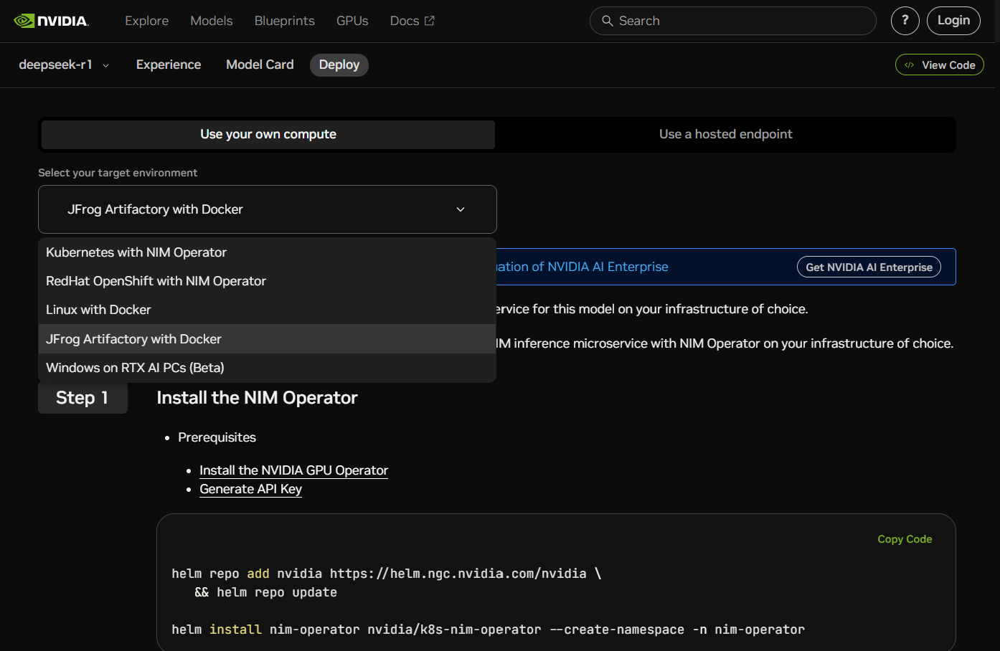Click the search magnifier icon
1000x651 pixels.
point(607,21)
